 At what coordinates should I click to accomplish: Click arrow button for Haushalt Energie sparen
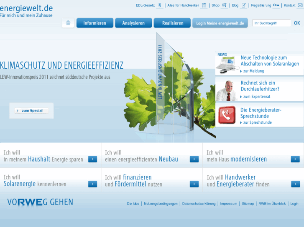point(92,159)
